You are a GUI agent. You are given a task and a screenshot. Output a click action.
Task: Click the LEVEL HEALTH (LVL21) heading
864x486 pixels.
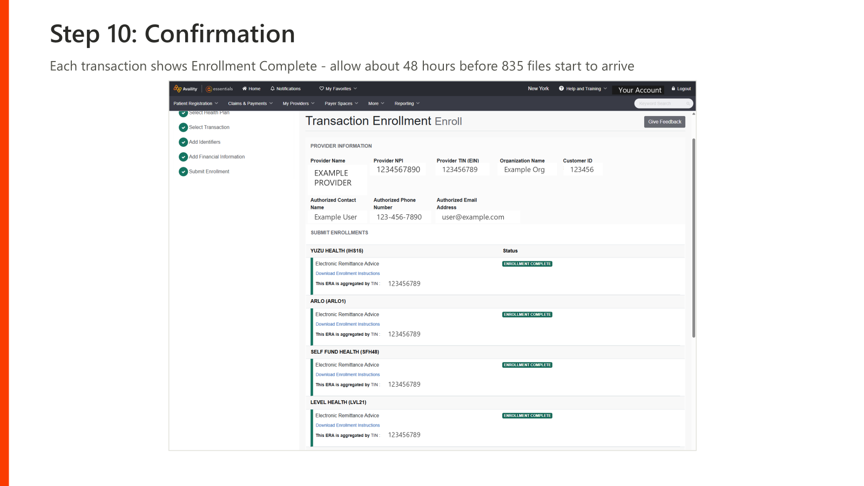(x=338, y=402)
